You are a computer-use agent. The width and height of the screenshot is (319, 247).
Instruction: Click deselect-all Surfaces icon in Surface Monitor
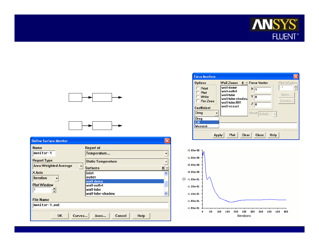click(167, 168)
